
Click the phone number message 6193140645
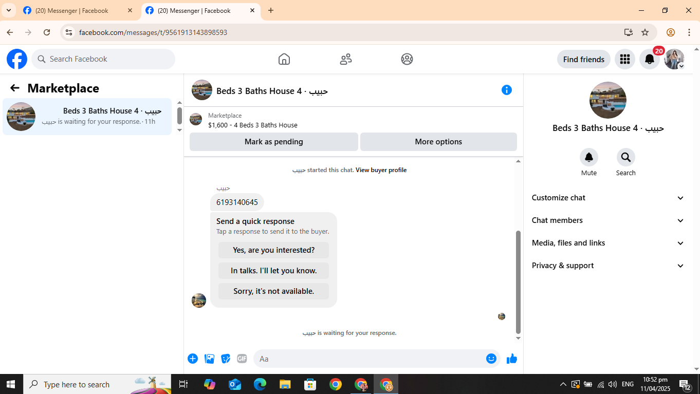click(x=237, y=202)
